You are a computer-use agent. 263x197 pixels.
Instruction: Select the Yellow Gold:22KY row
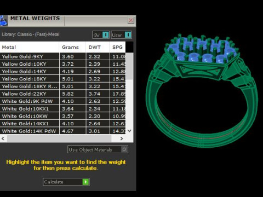point(62,94)
